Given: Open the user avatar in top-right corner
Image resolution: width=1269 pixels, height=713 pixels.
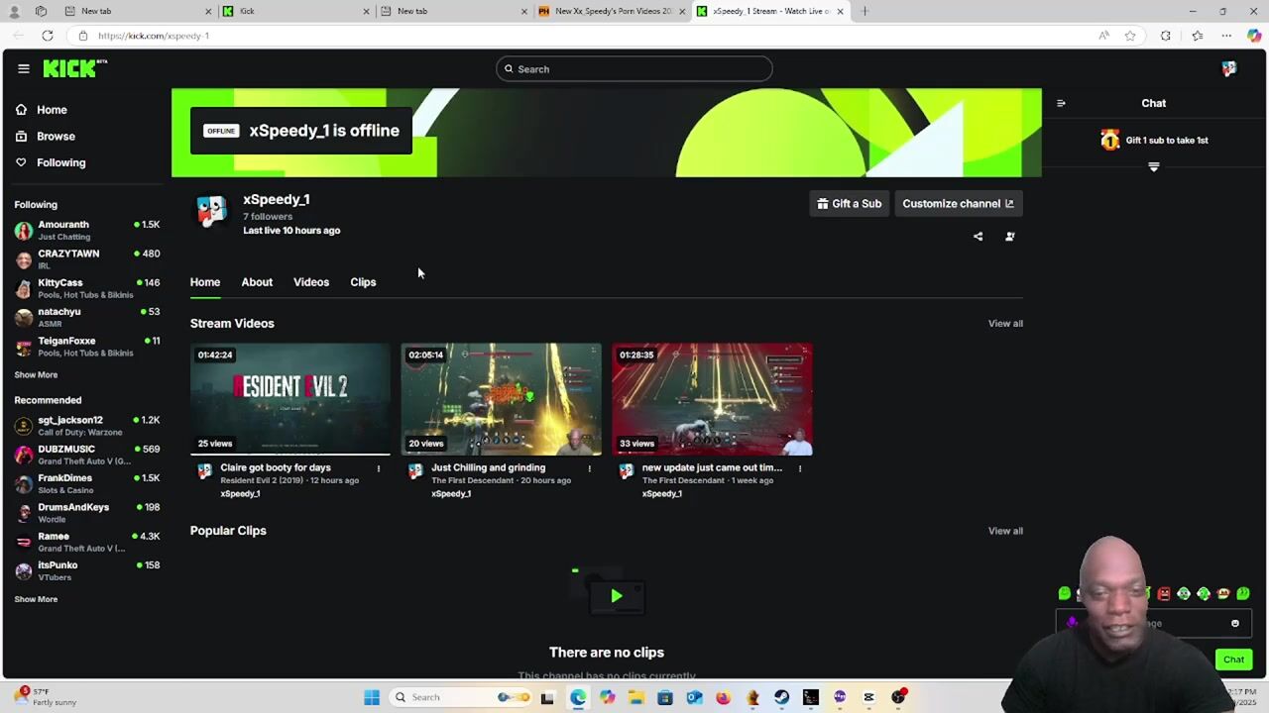Looking at the screenshot, I should (1228, 68).
